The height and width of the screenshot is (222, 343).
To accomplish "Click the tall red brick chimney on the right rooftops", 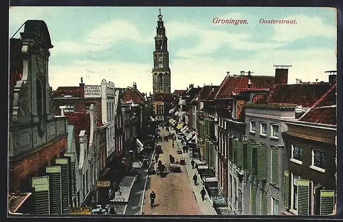I will [x=281, y=75].
